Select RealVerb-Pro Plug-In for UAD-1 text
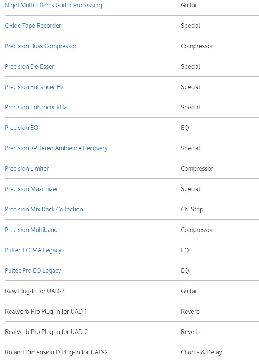Screen dimensions: 259x361 pyautogui.click(x=46, y=312)
